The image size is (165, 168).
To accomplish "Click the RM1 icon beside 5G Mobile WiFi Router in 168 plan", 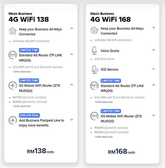I will (94, 116).
